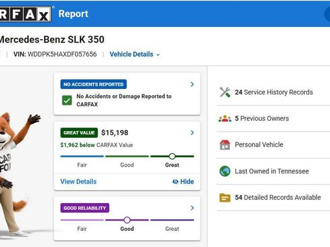Click Great label on reliability scale
330x247 pixels.
[172, 229]
